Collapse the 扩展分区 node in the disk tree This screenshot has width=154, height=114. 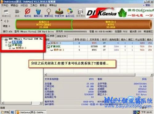click(6, 45)
